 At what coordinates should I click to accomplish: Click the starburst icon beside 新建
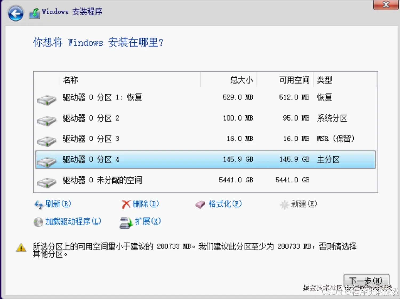(x=285, y=205)
